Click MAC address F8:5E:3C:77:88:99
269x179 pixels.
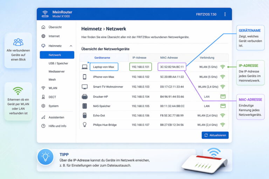pos(172,115)
